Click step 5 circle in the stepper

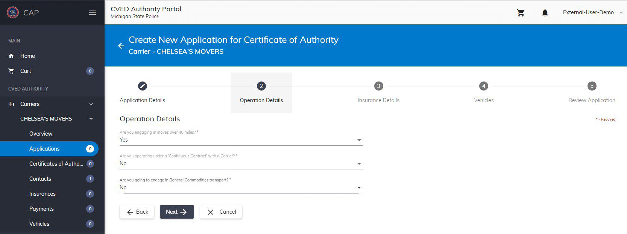click(592, 86)
